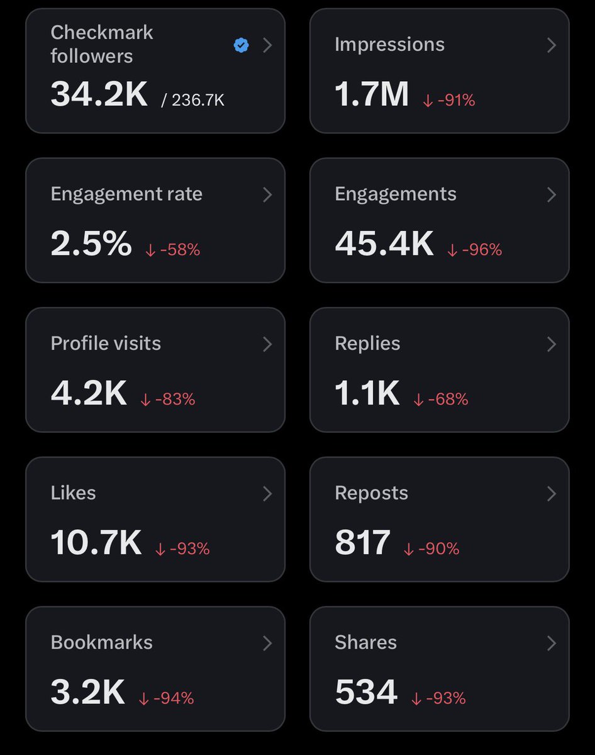Select the 3.2K Bookmarks value

[87, 692]
